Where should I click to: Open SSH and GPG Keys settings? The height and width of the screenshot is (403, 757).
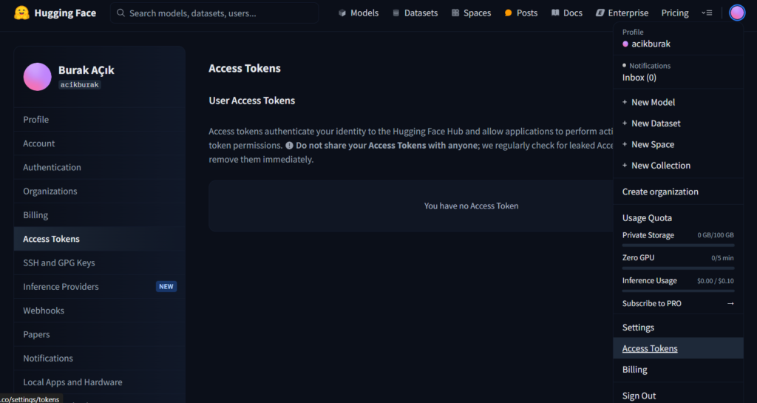(100, 263)
